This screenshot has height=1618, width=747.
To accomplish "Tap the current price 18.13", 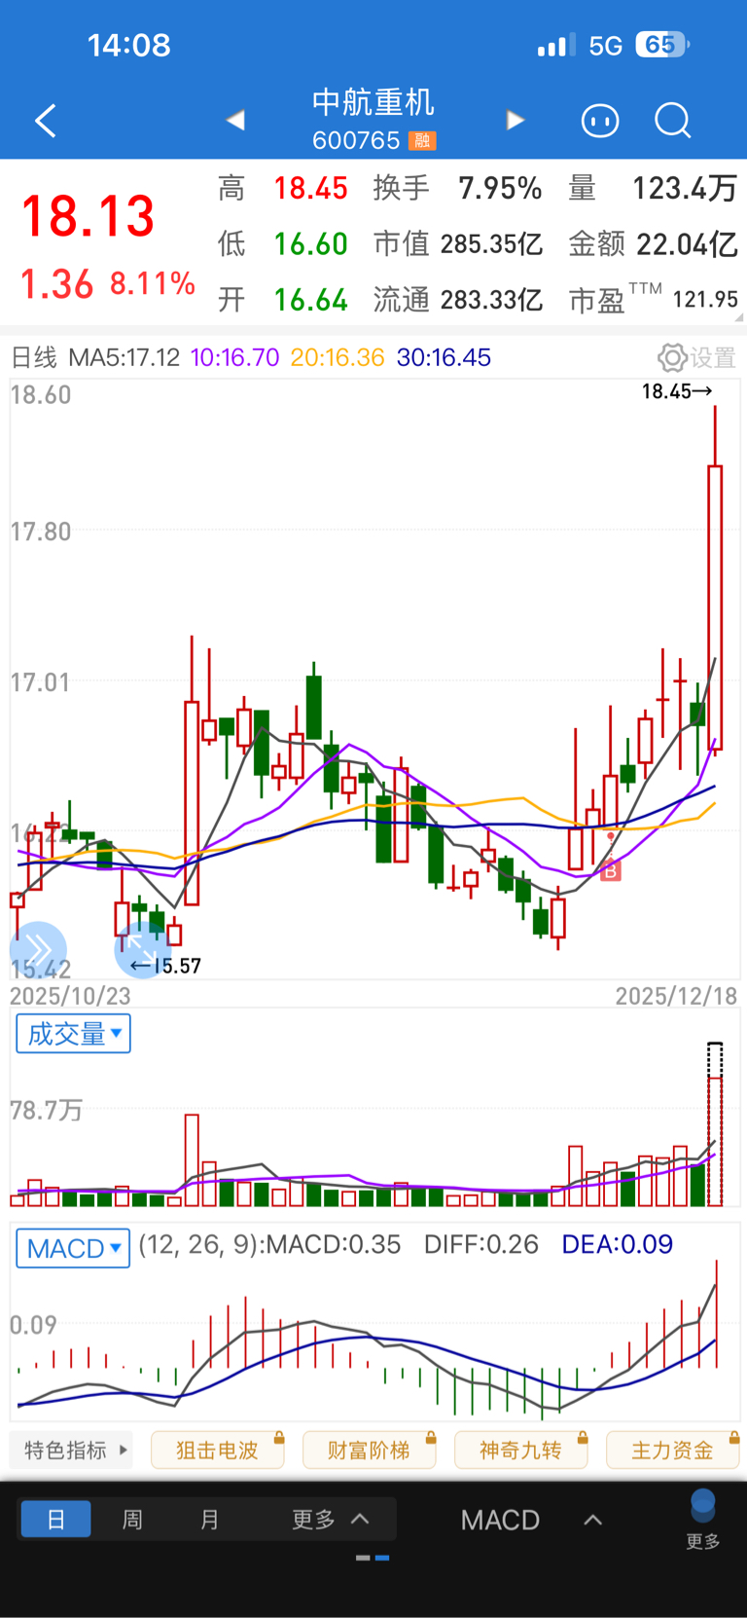I will 89,216.
